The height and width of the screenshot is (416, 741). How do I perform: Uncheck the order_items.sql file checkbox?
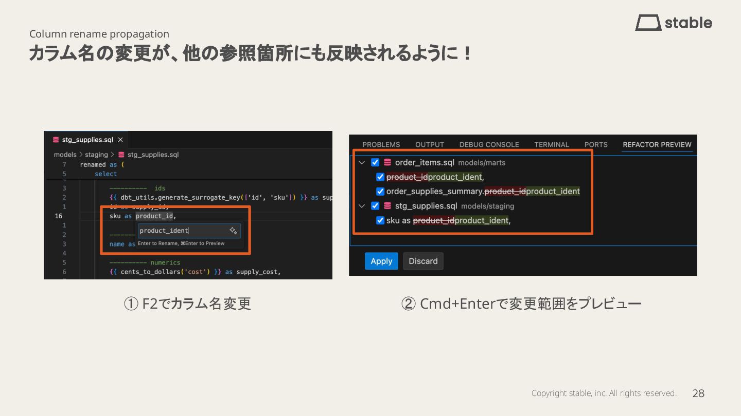(x=375, y=162)
